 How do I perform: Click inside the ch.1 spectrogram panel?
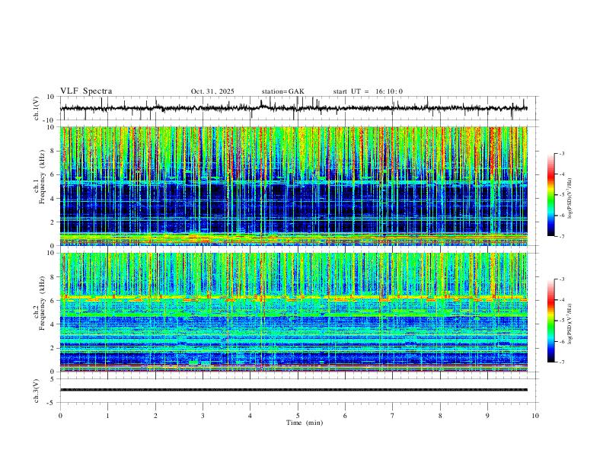tap(293, 186)
